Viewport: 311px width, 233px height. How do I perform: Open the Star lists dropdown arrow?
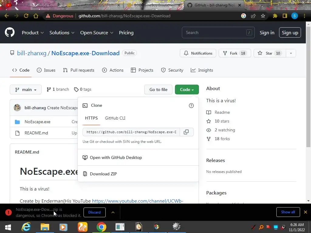291,53
